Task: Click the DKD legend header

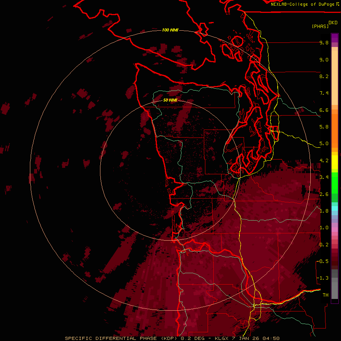Action: [x=333, y=23]
